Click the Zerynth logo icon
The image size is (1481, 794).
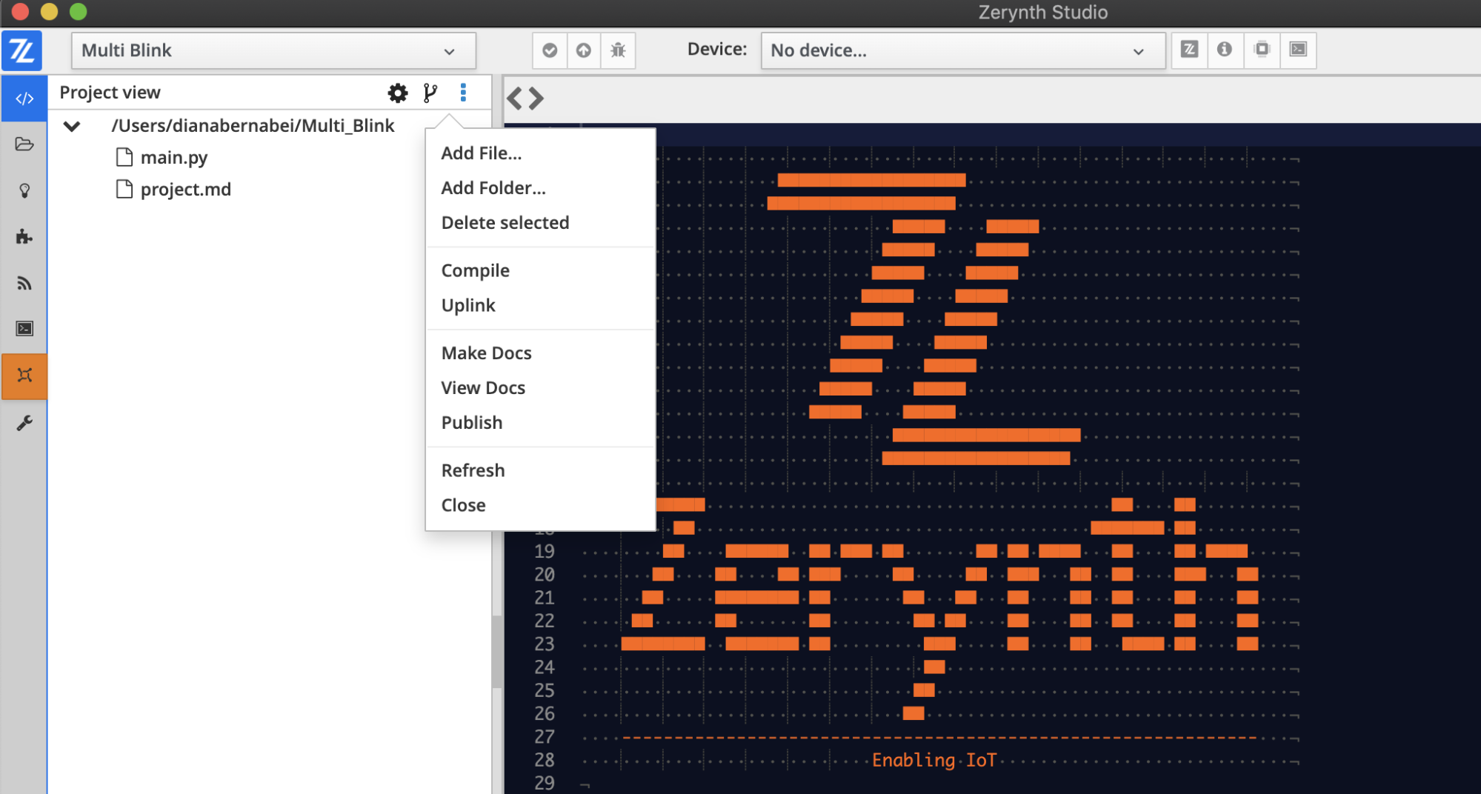tap(21, 50)
